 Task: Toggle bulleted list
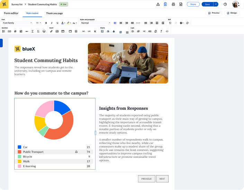(145, 23)
